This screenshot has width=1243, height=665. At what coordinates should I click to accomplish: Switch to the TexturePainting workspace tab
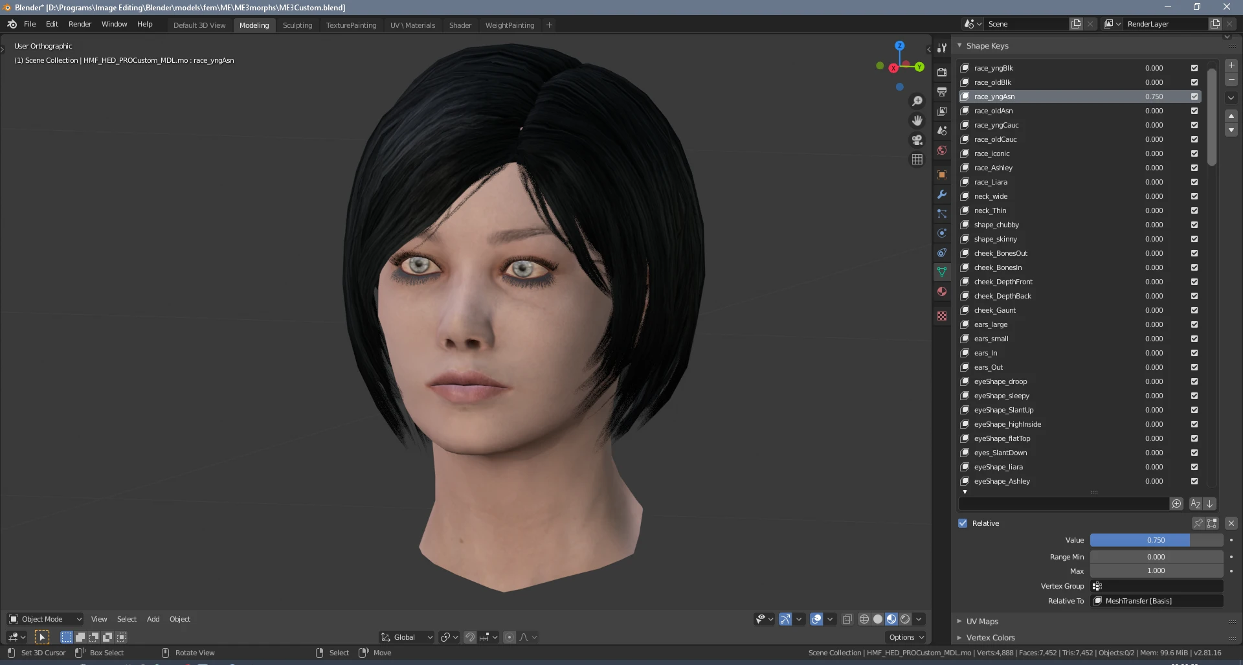click(351, 25)
